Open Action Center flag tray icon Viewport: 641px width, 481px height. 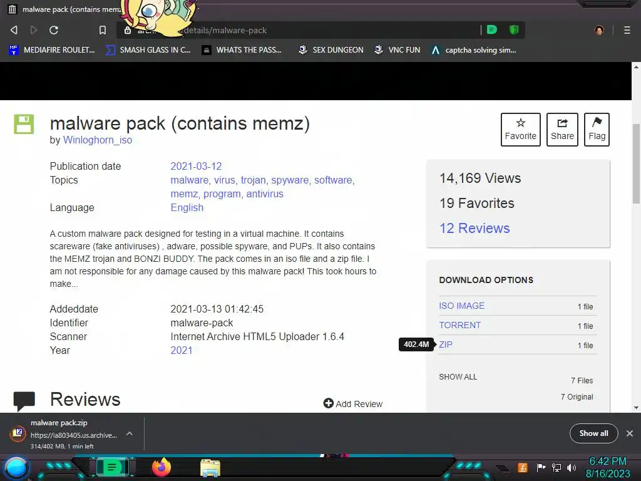point(541,467)
